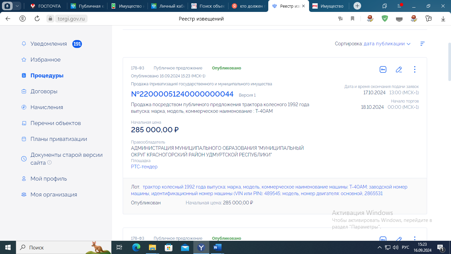Click the auction start date 18.10.2024
The image size is (451, 254).
[372, 107]
